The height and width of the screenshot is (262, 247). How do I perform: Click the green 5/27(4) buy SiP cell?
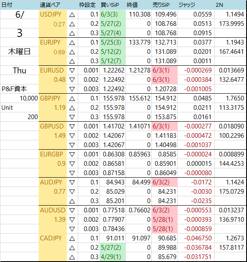113,33
